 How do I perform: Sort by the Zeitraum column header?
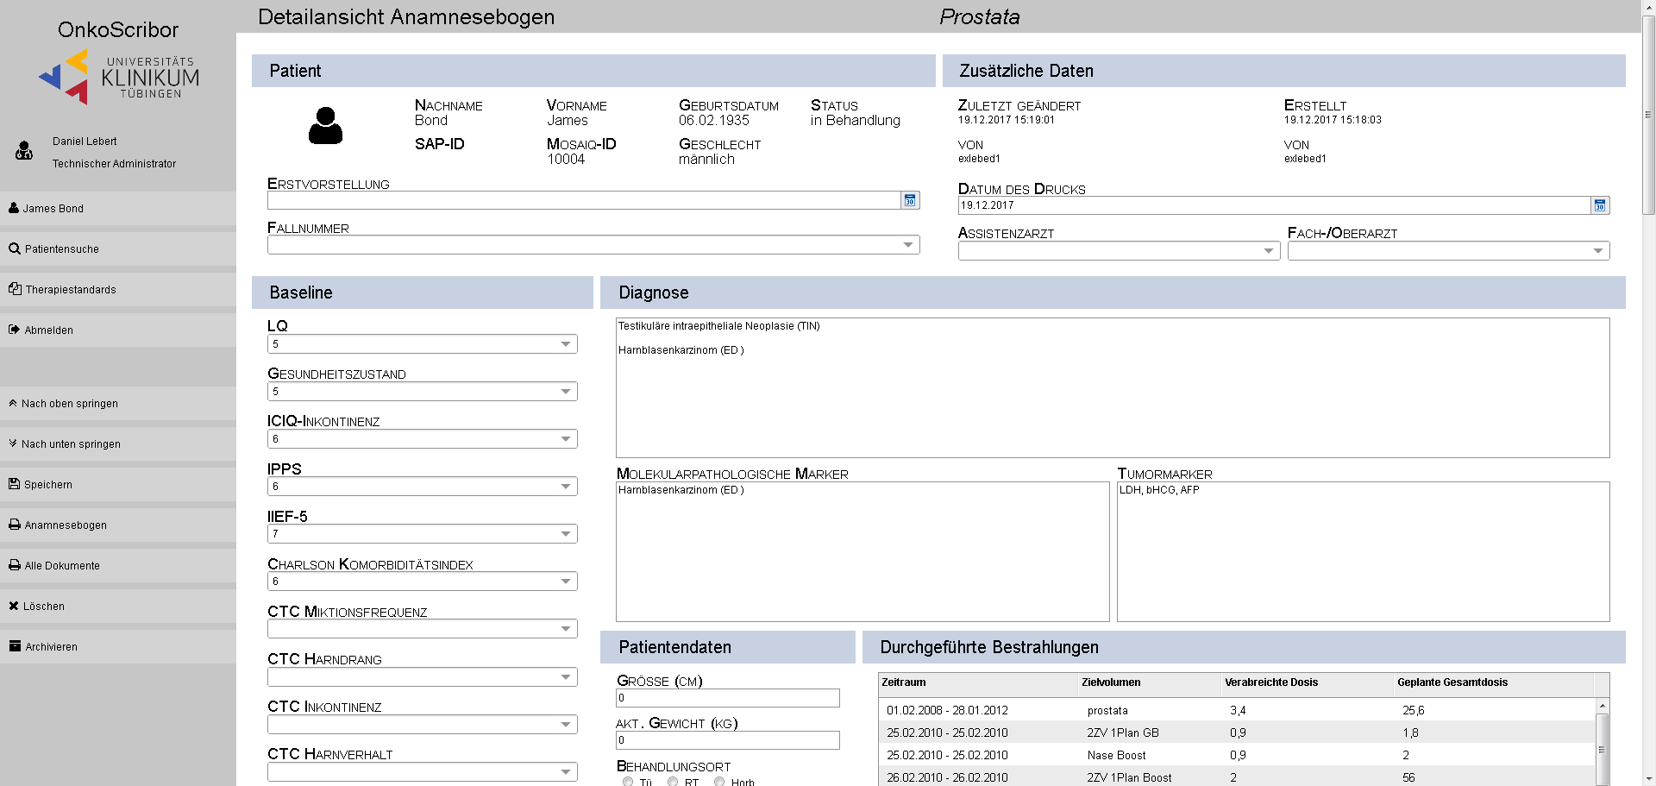click(978, 682)
